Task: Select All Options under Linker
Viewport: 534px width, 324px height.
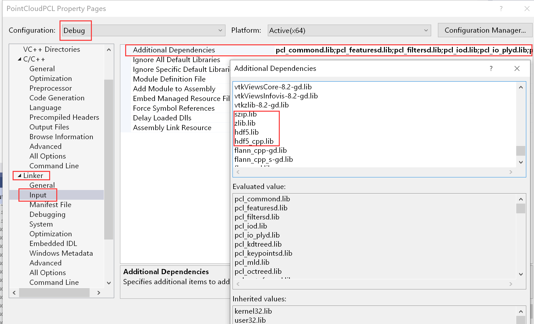Action: click(48, 273)
